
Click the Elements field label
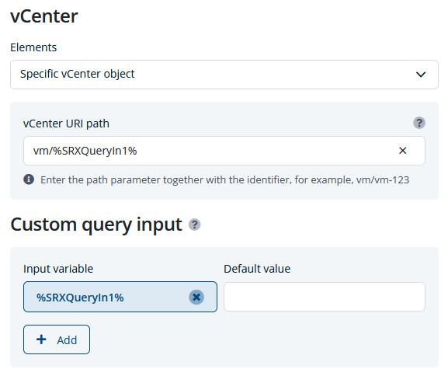33,47
